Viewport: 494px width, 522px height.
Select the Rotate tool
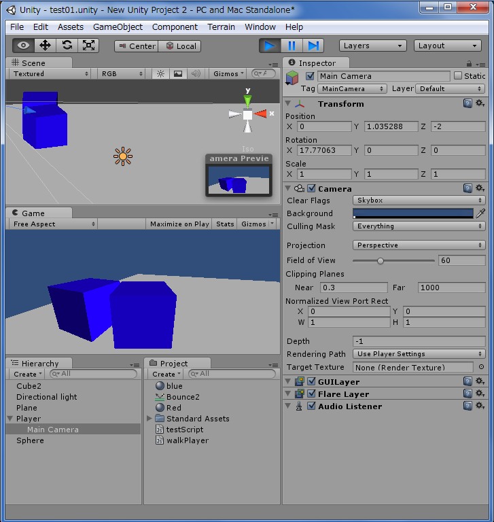(67, 46)
